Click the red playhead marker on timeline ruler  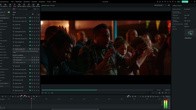[x=31, y=99]
